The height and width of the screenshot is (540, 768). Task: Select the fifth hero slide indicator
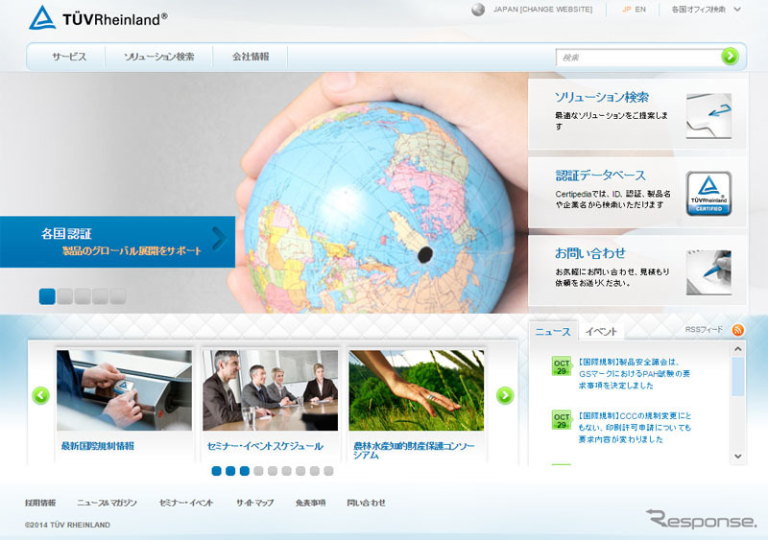click(117, 296)
